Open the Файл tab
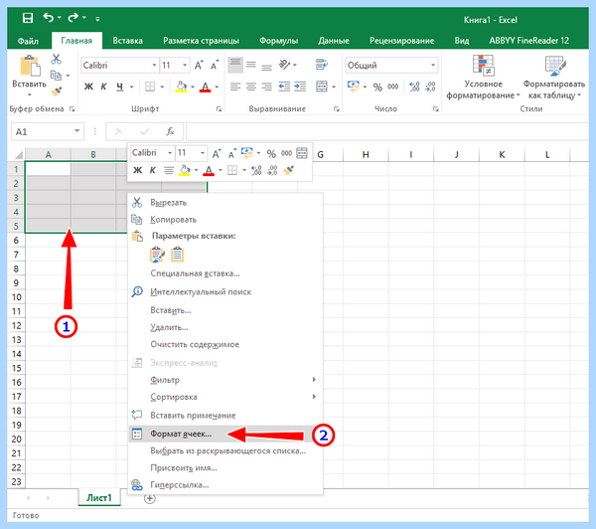 click(x=28, y=41)
